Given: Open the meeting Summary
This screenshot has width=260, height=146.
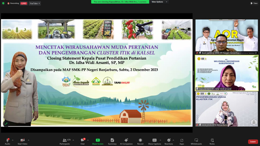Looking at the screenshot, I should pyautogui.click(x=112, y=140).
